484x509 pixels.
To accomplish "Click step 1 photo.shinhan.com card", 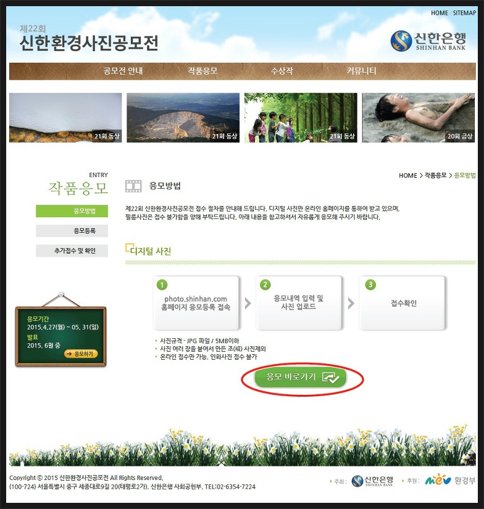I will pyautogui.click(x=196, y=303).
